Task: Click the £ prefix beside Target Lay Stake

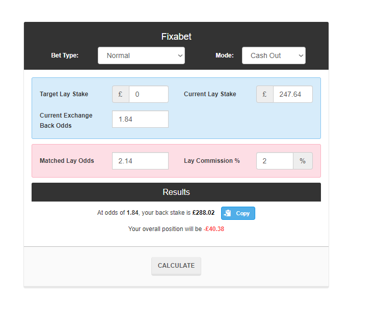Action: point(121,94)
